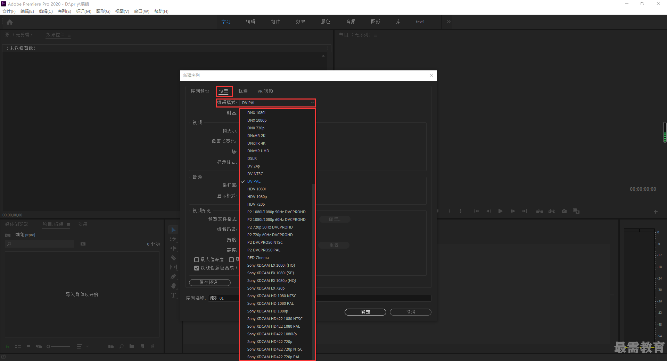Switch to the 轨道 tab
The width and height of the screenshot is (667, 361).
point(243,91)
